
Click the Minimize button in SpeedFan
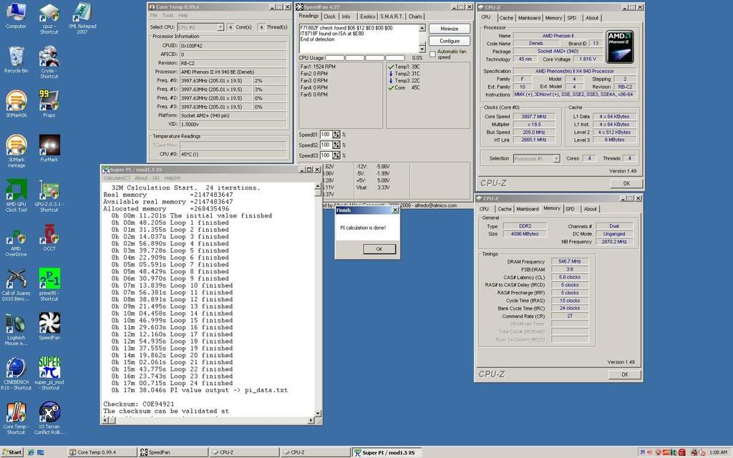(450, 29)
